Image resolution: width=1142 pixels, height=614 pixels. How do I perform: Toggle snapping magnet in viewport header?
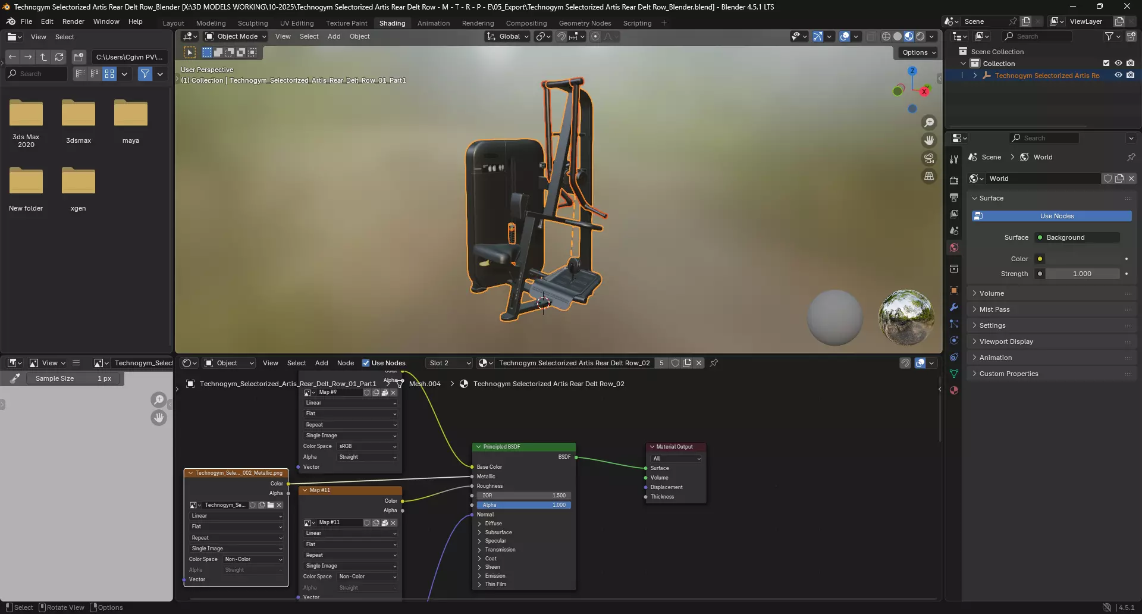click(561, 36)
